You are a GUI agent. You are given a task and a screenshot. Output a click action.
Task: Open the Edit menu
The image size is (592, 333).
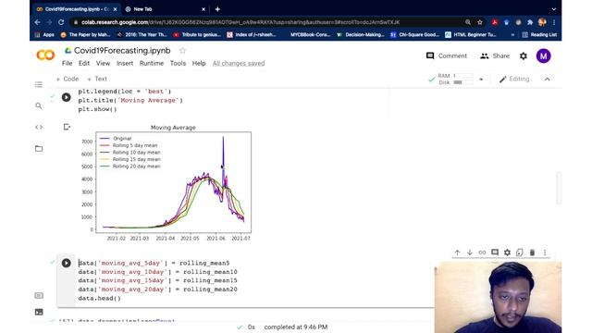(x=84, y=63)
